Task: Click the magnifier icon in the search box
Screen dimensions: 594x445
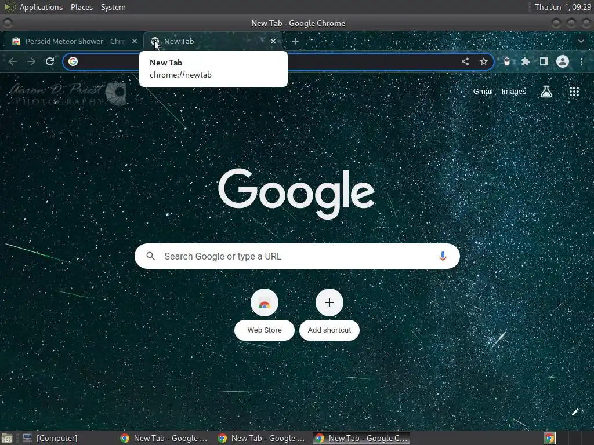Action: 150,256
